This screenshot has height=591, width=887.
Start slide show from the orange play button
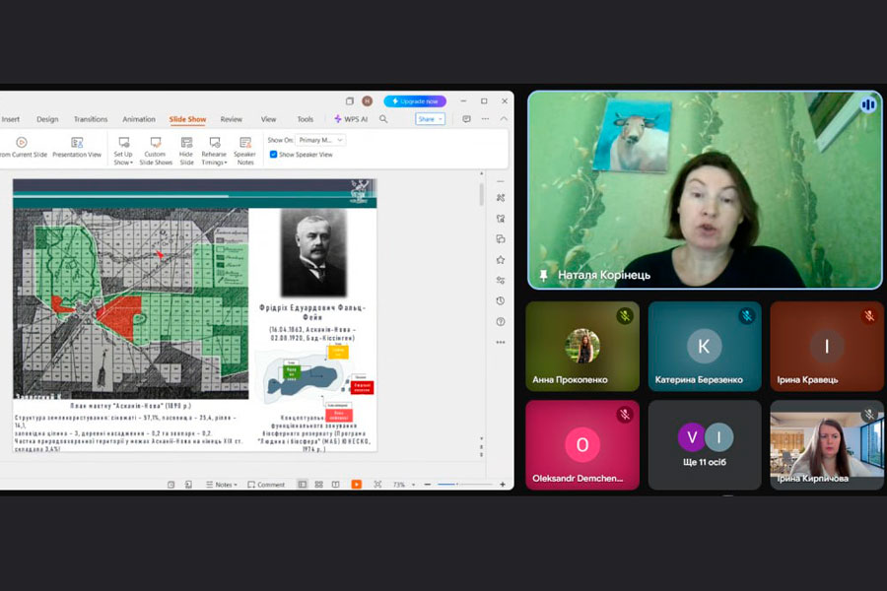point(357,485)
